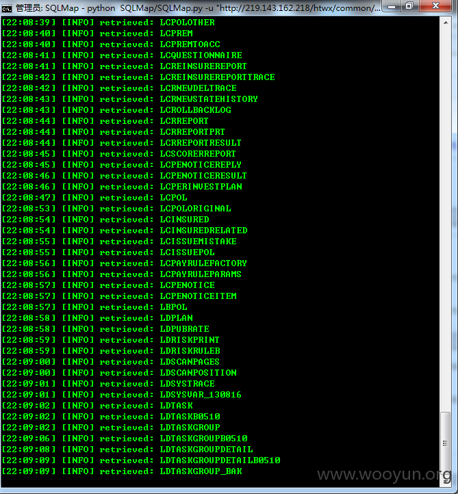Select the line LDSYSTRACE
The image size is (458, 494).
tap(108, 384)
